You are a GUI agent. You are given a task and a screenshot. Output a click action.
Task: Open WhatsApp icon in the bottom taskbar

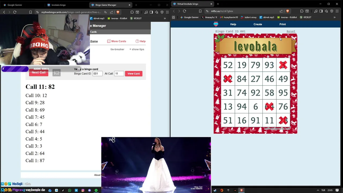pos(70,190)
